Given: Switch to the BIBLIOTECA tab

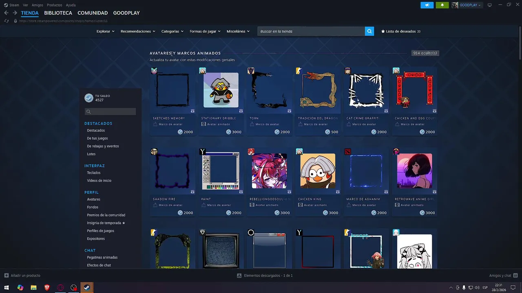Looking at the screenshot, I should [58, 13].
